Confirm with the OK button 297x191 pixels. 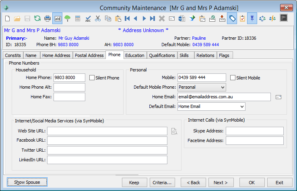point(252,183)
